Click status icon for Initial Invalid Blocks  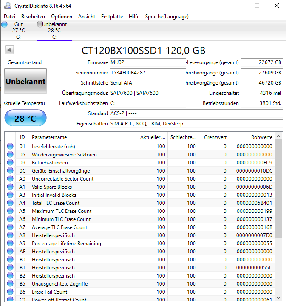point(10,195)
